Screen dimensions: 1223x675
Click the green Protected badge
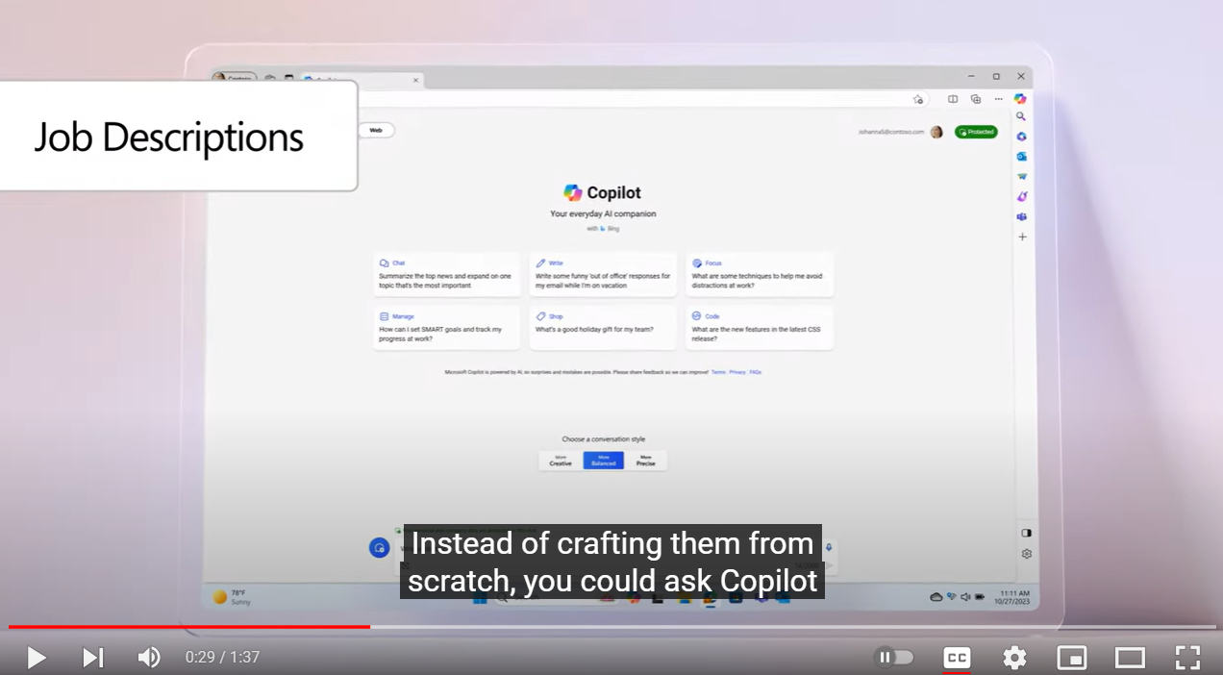point(976,132)
